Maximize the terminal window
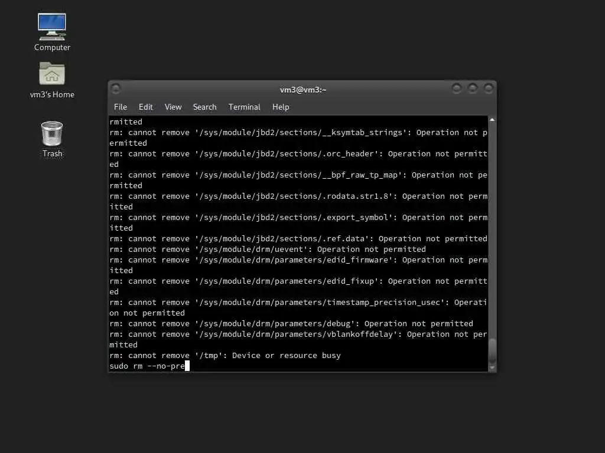The image size is (605, 453). [x=472, y=89]
